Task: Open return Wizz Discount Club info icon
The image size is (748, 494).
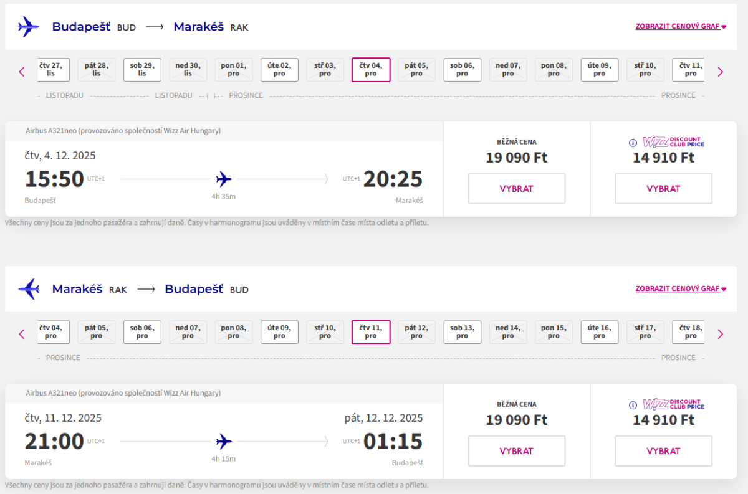Action: click(x=633, y=405)
